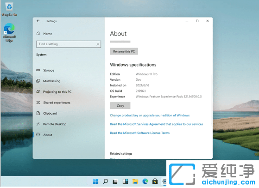
Task: Open Microsoft Store from the taskbar
Action: 155,182
